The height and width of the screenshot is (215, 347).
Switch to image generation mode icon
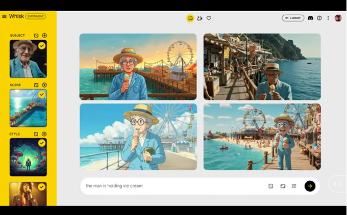[x=190, y=18]
